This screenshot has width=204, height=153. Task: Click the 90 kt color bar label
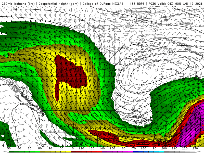tap(50, 148)
